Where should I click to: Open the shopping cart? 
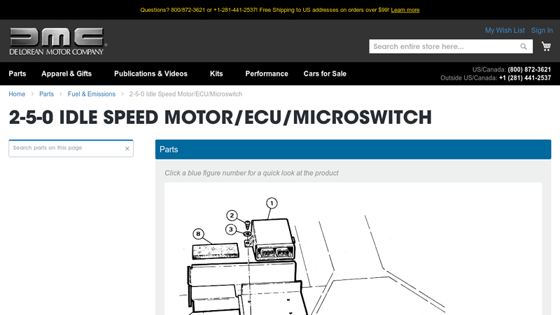546,46
